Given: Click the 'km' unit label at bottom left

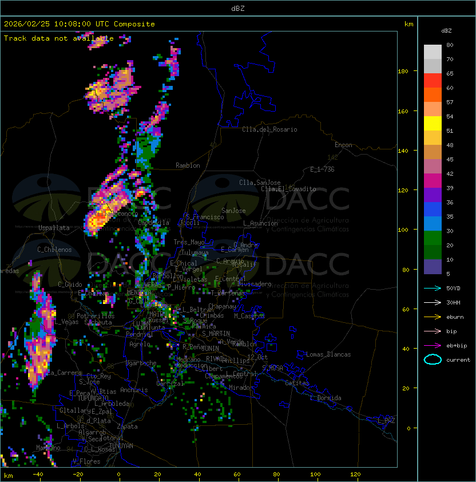Looking at the screenshot, I should pos(9,476).
